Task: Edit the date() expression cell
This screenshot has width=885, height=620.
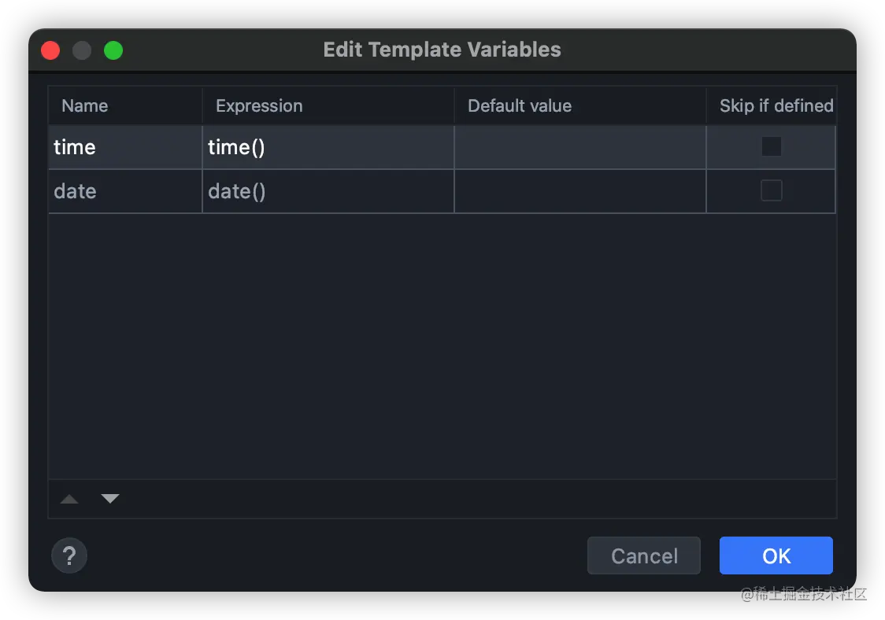Action: click(x=328, y=191)
